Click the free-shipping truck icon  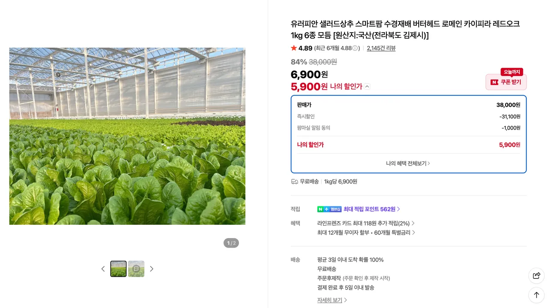(294, 181)
